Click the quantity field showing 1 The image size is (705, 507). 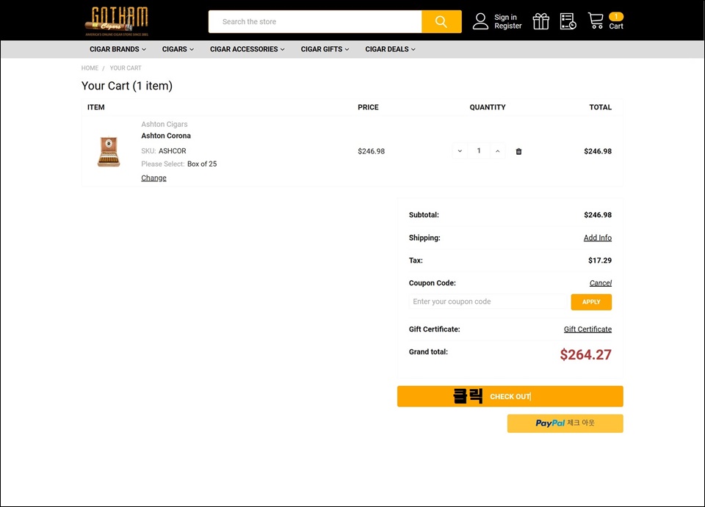(x=478, y=151)
